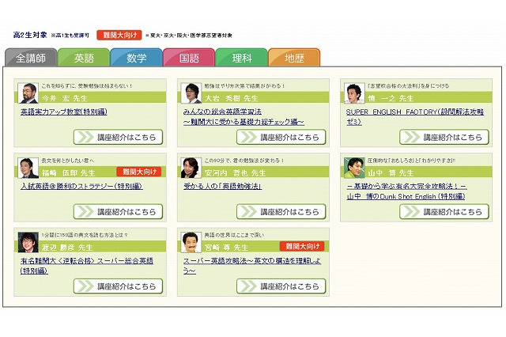Click the 高2生対象 heading text
This screenshot has width=506, height=337.
point(30,35)
